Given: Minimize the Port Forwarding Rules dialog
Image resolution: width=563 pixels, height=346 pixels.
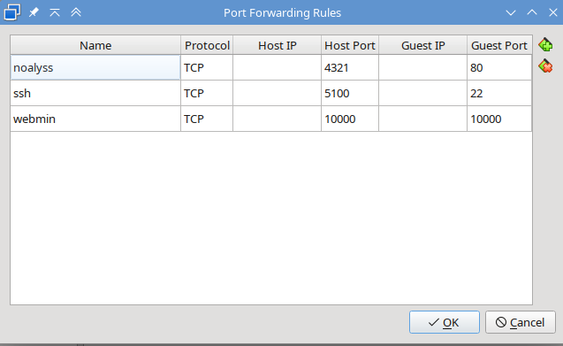Looking at the screenshot, I should [x=511, y=12].
